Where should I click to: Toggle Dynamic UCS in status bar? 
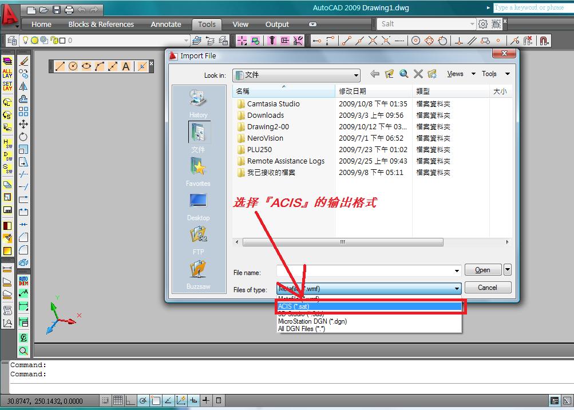click(181, 400)
